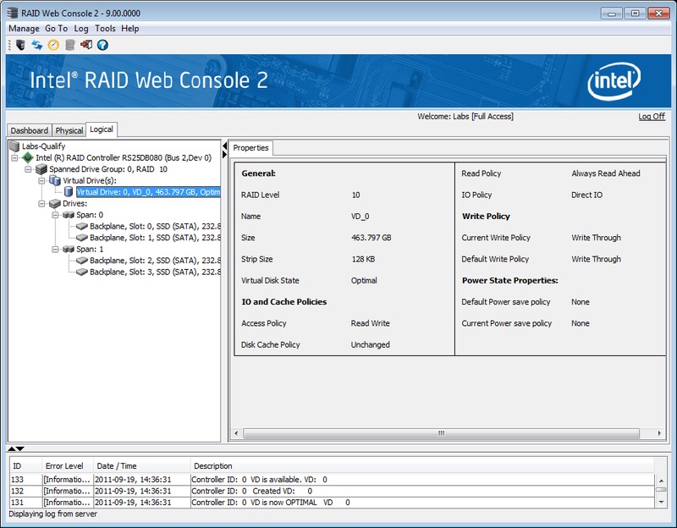Click the logout door toolbar icon
The image size is (677, 528).
pos(86,45)
